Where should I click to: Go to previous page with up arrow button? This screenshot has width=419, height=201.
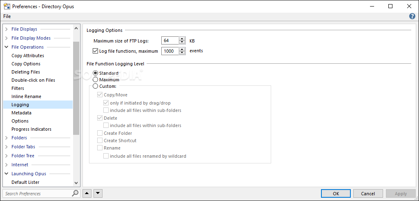coord(87,193)
